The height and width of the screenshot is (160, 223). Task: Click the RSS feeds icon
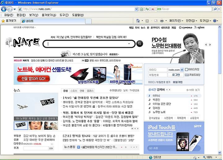147,21
